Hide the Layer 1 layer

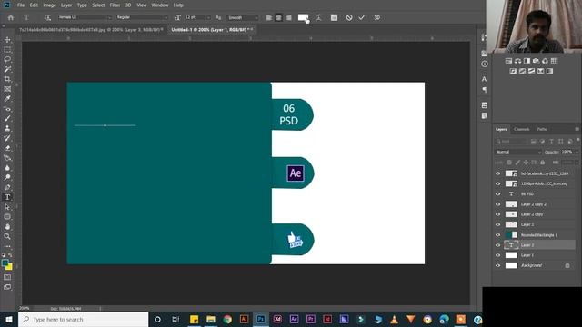(x=498, y=255)
